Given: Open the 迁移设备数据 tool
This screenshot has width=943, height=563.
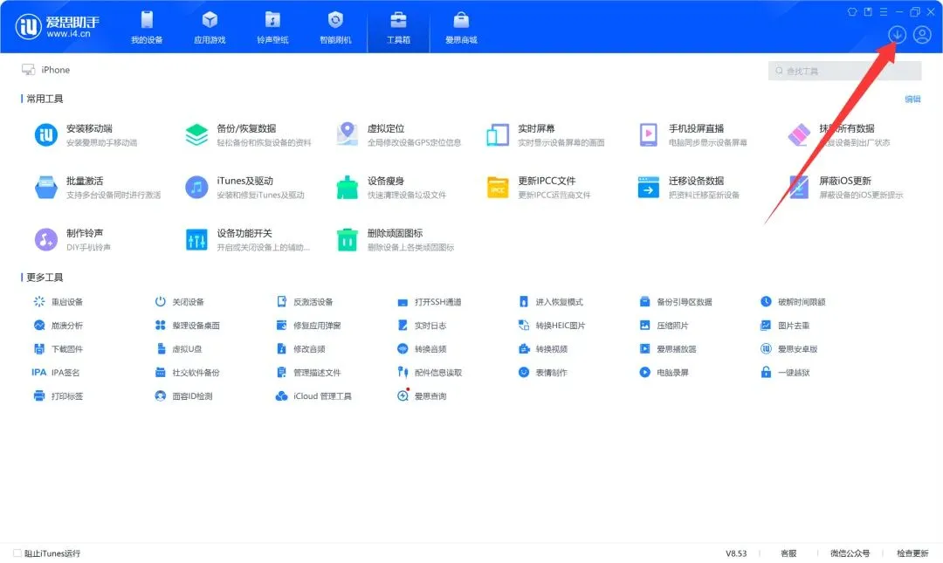Looking at the screenshot, I should pos(688,187).
